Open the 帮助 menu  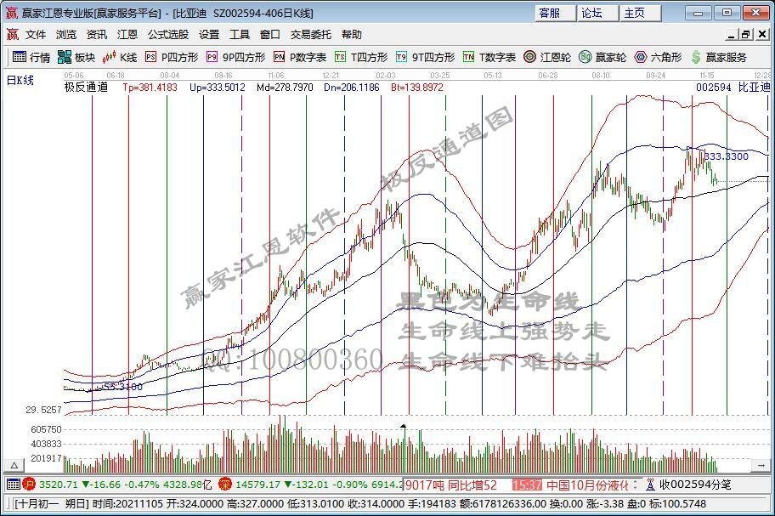[x=352, y=35]
